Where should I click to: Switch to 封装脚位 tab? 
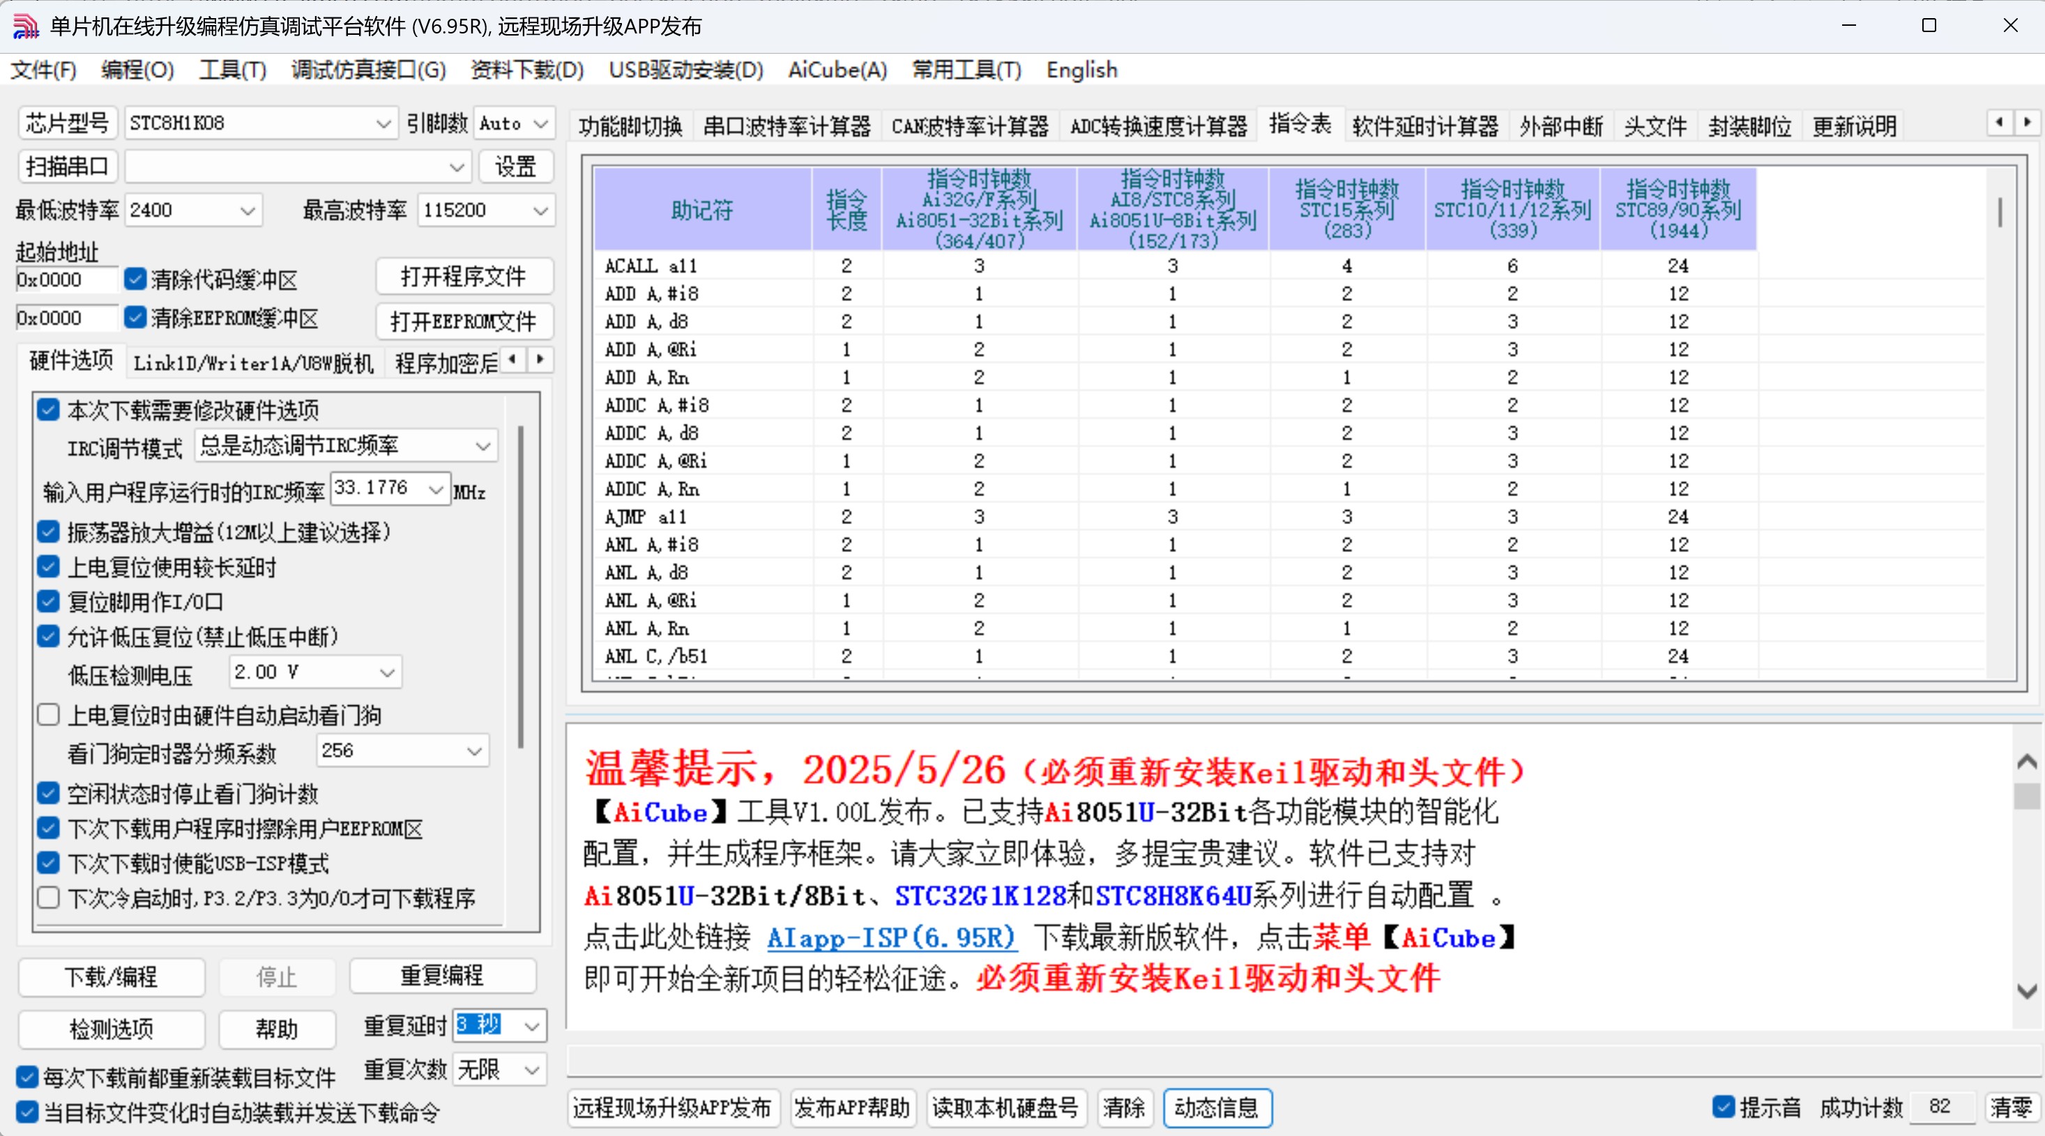click(1749, 126)
